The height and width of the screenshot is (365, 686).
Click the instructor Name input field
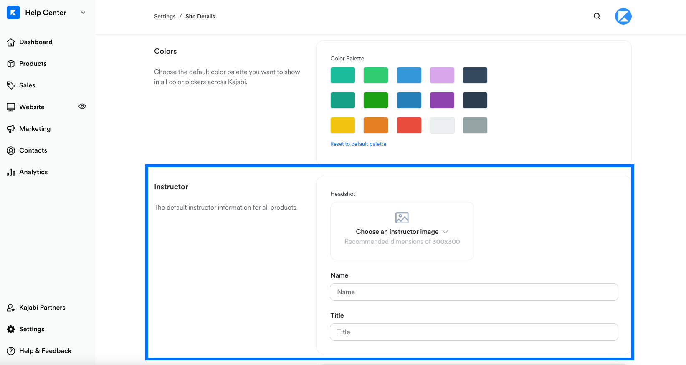click(x=474, y=292)
